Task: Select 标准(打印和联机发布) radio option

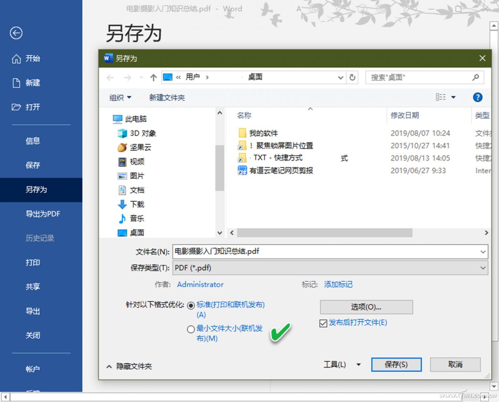Action: pos(191,306)
